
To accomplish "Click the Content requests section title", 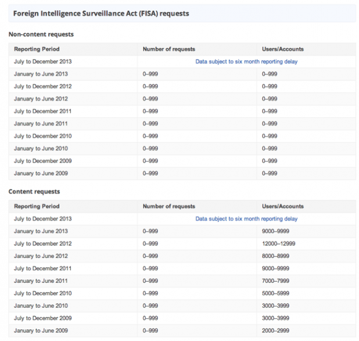I will click(x=34, y=192).
